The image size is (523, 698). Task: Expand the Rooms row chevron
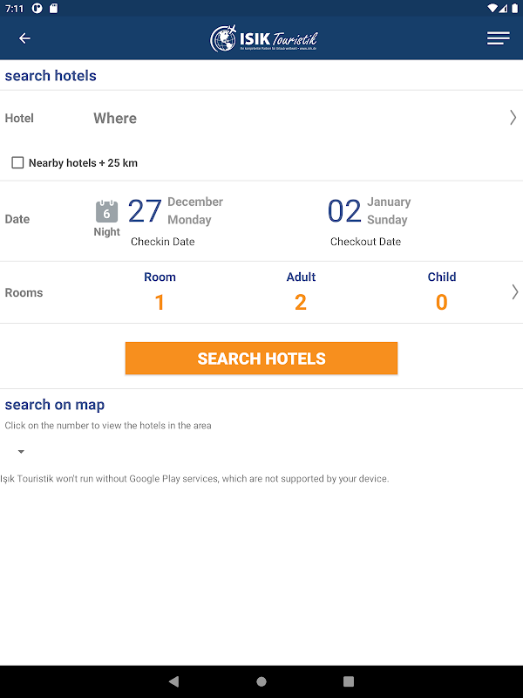(x=514, y=292)
